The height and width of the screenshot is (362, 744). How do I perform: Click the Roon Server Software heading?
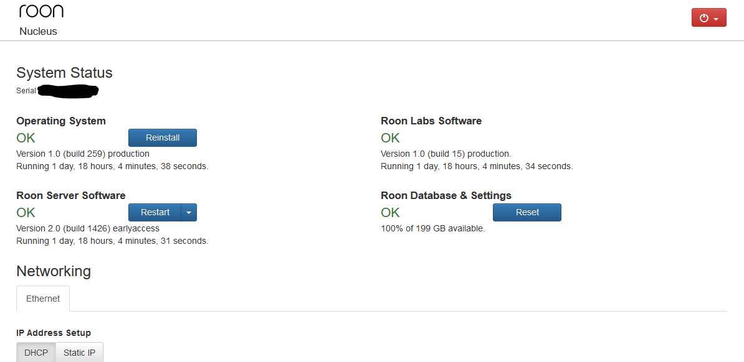coord(71,195)
